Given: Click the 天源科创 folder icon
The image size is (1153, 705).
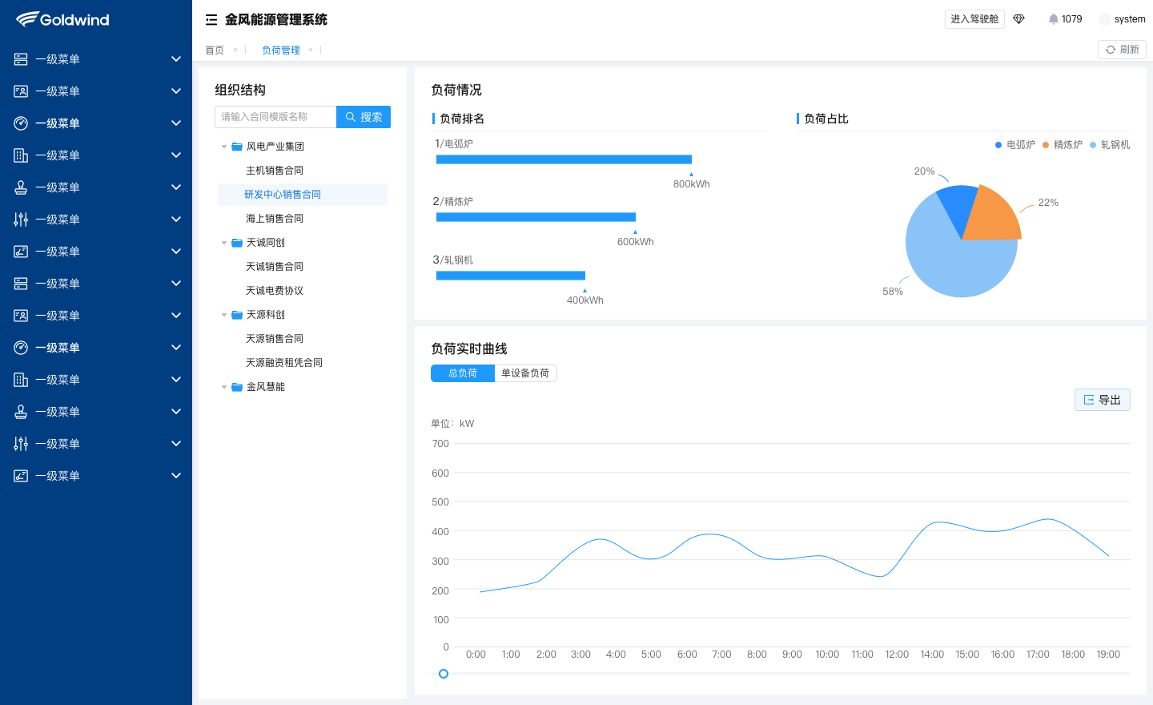Looking at the screenshot, I should [237, 315].
